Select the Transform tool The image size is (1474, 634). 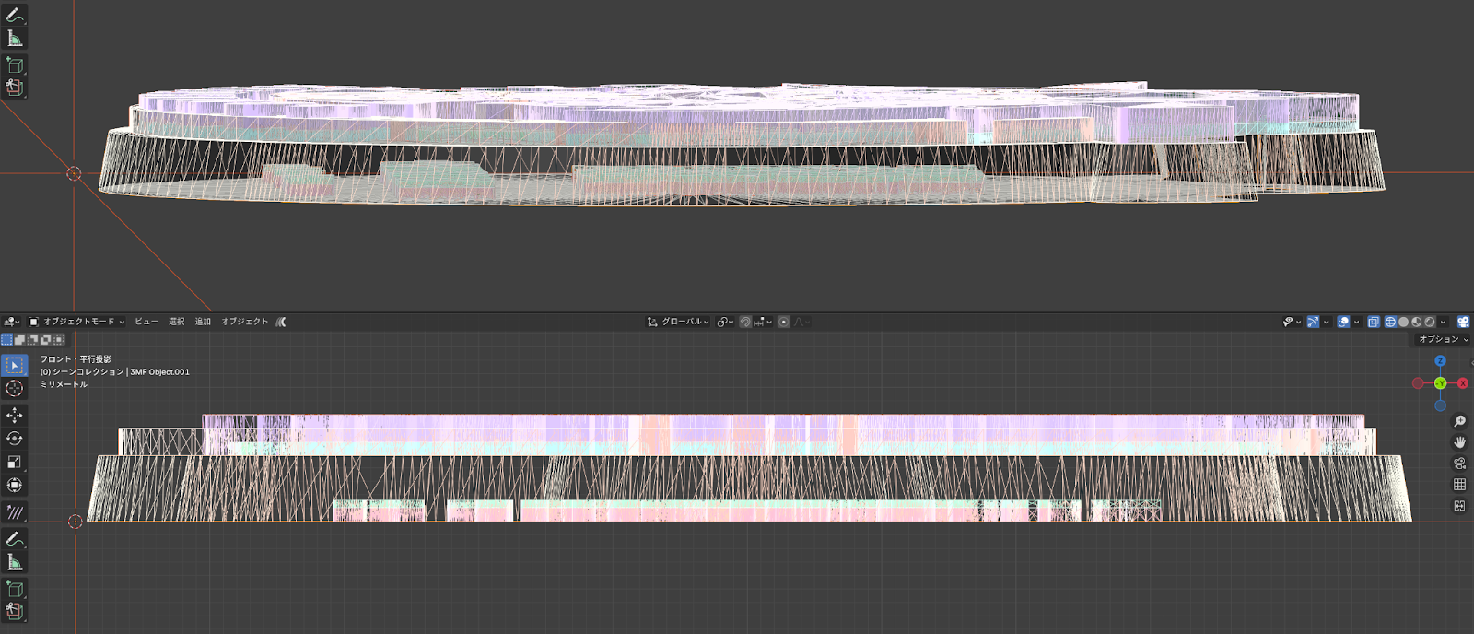point(15,485)
